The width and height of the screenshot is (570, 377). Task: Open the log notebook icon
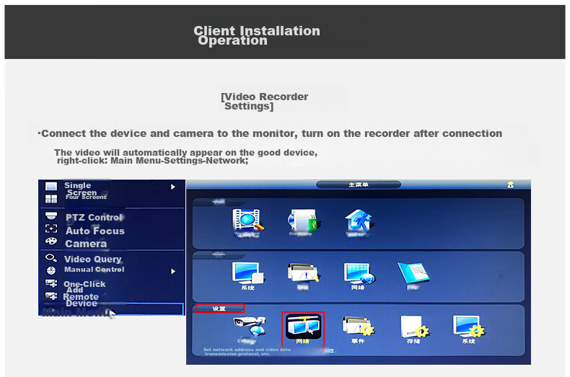(413, 273)
